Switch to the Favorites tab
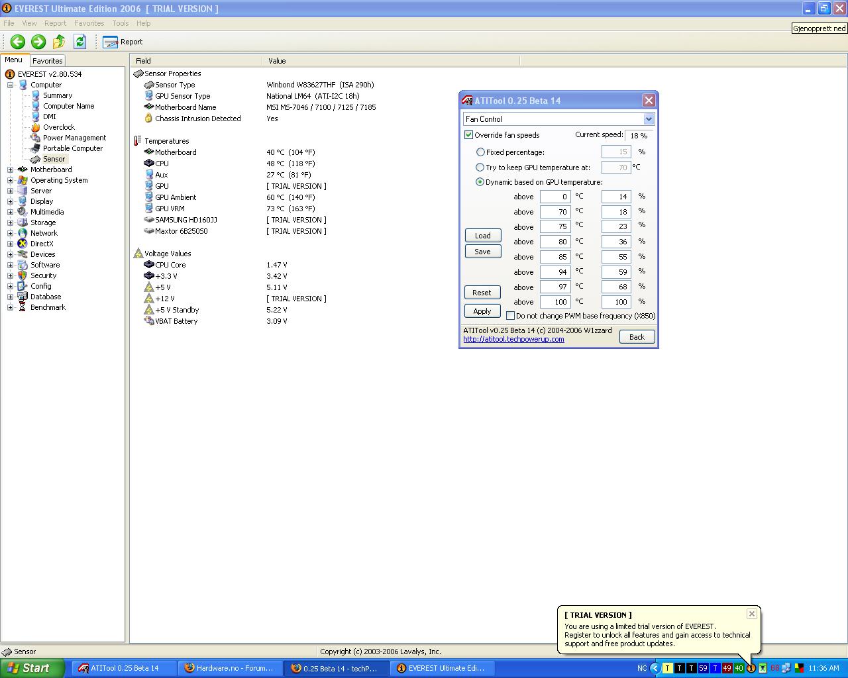 (x=48, y=60)
